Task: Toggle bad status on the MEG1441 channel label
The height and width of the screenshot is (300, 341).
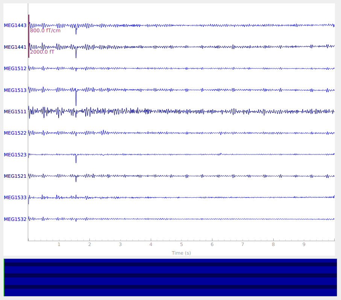Action: (15, 47)
